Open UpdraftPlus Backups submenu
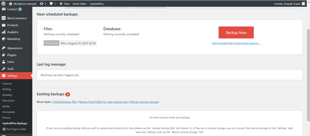Screen dimensions: 310x136 pos(15,123)
